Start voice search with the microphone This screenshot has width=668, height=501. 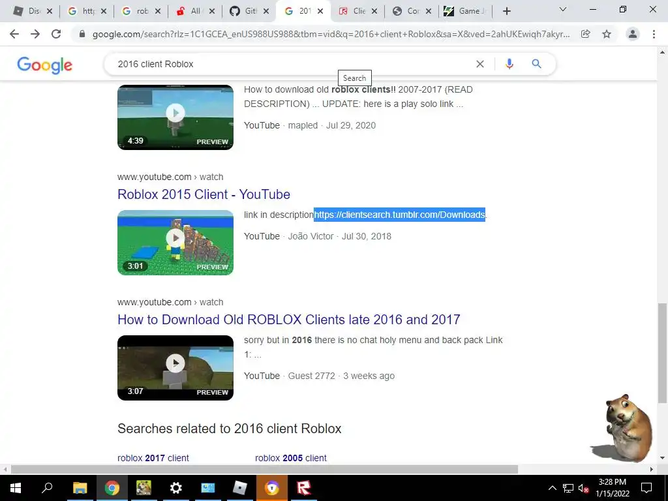(x=509, y=64)
